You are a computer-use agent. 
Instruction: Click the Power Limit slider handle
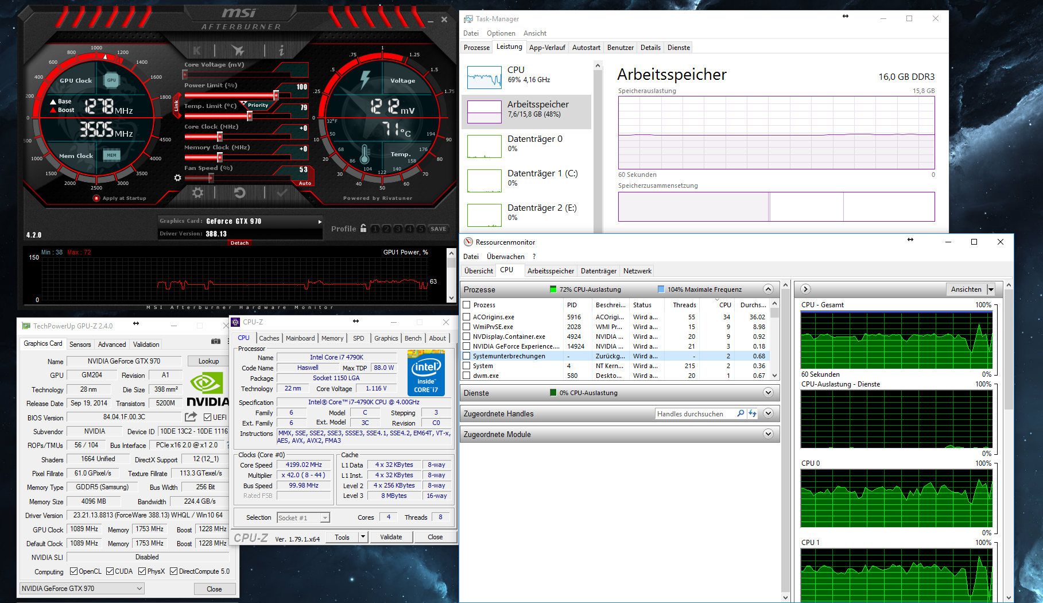276,95
